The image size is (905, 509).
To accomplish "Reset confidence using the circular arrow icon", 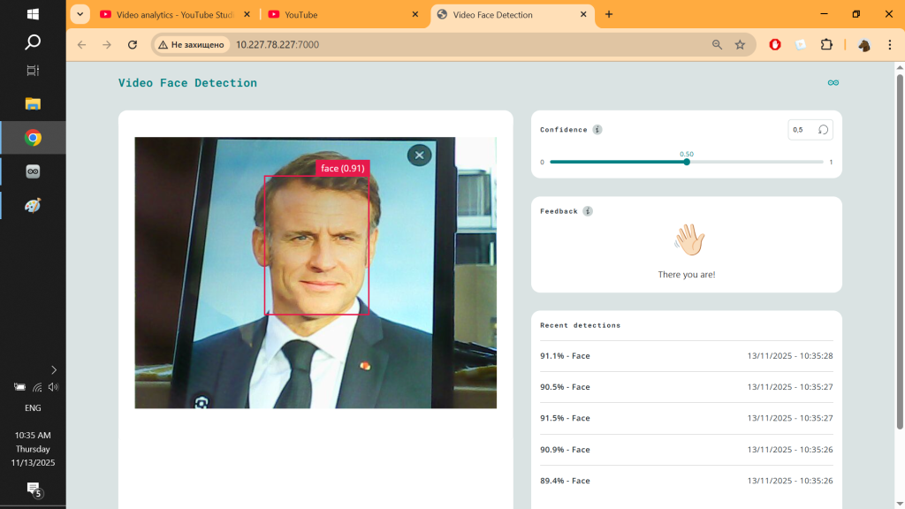I will pyautogui.click(x=823, y=130).
